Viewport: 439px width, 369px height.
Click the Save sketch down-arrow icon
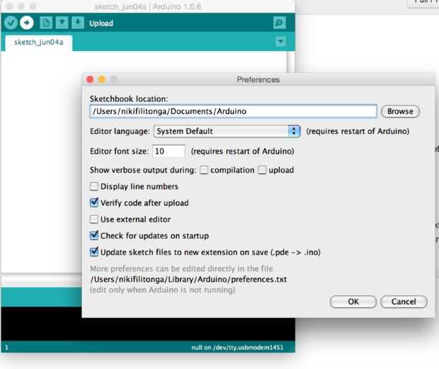(x=78, y=23)
